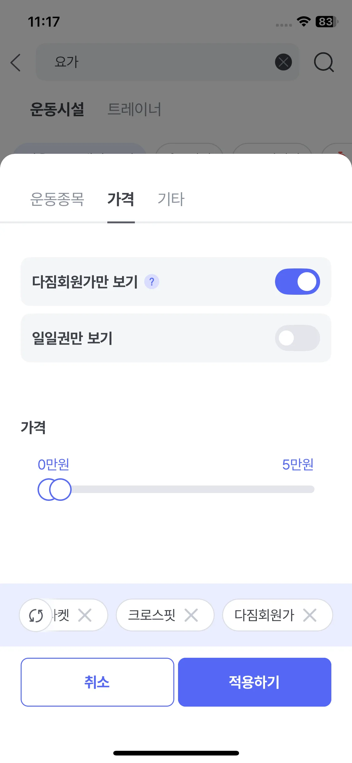Tap the 요가 search input field
The height and width of the screenshot is (763, 352).
[156, 62]
